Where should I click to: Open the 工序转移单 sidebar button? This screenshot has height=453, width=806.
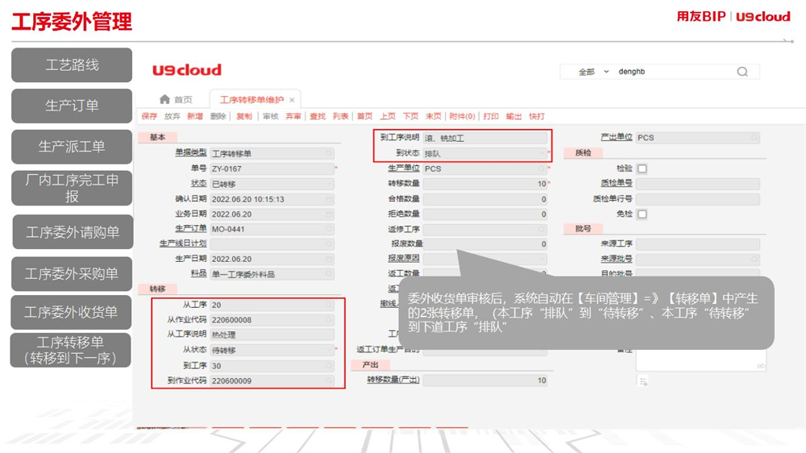pos(70,350)
